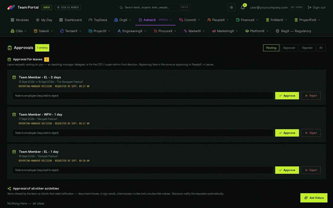The image size is (333, 208).
Task: Expand the SalesX dropdown chevron
Action: pyautogui.click(x=52, y=31)
